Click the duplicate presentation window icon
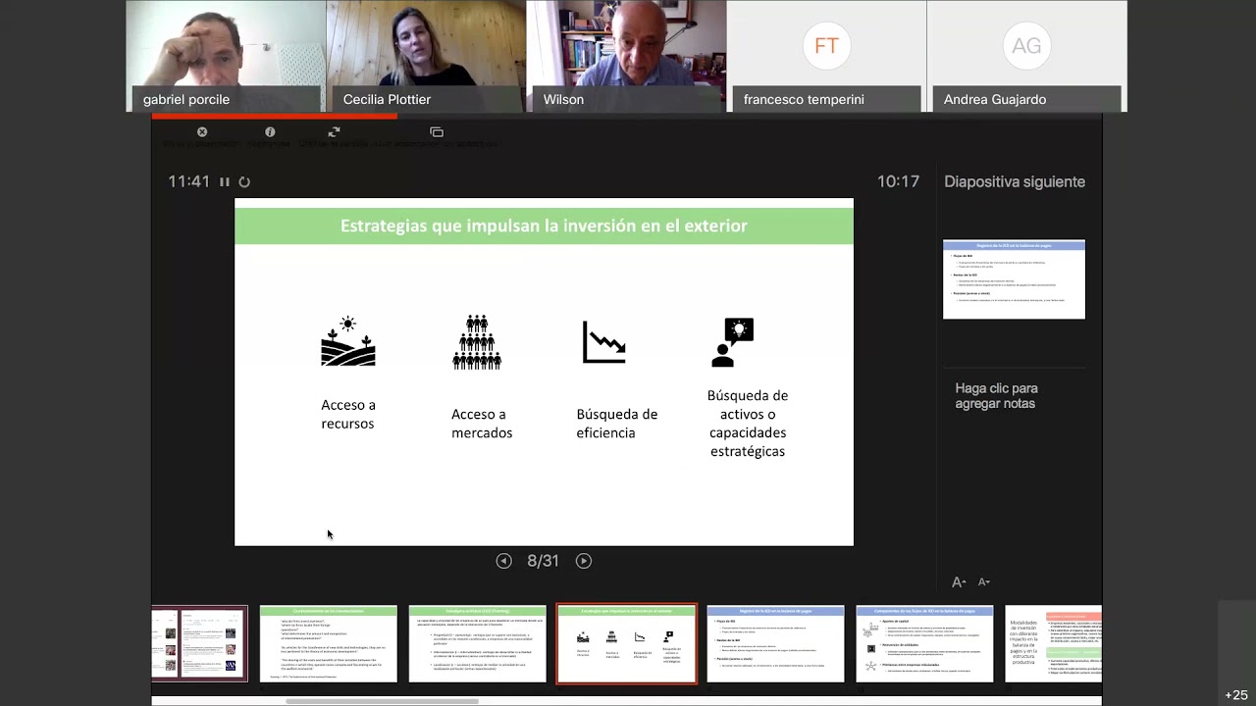1256x706 pixels. coord(437,132)
